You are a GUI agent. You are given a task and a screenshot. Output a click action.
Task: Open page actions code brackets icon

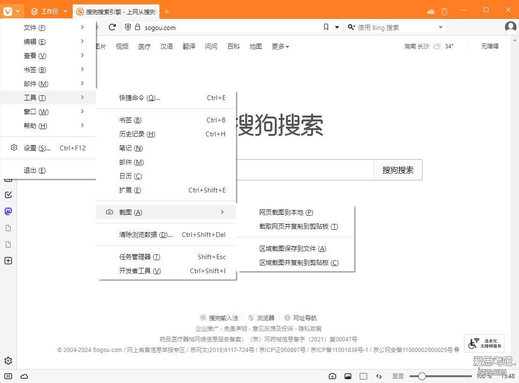pyautogui.click(x=379, y=376)
